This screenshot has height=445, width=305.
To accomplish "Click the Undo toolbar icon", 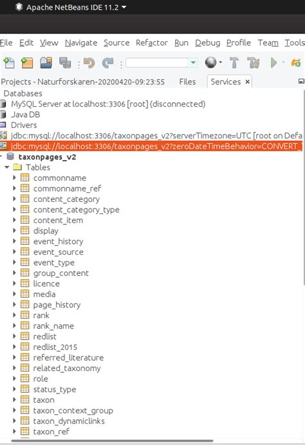I will pos(89,63).
